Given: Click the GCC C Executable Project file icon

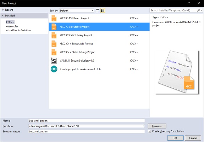Looking at the screenshot, I should 54,27.
